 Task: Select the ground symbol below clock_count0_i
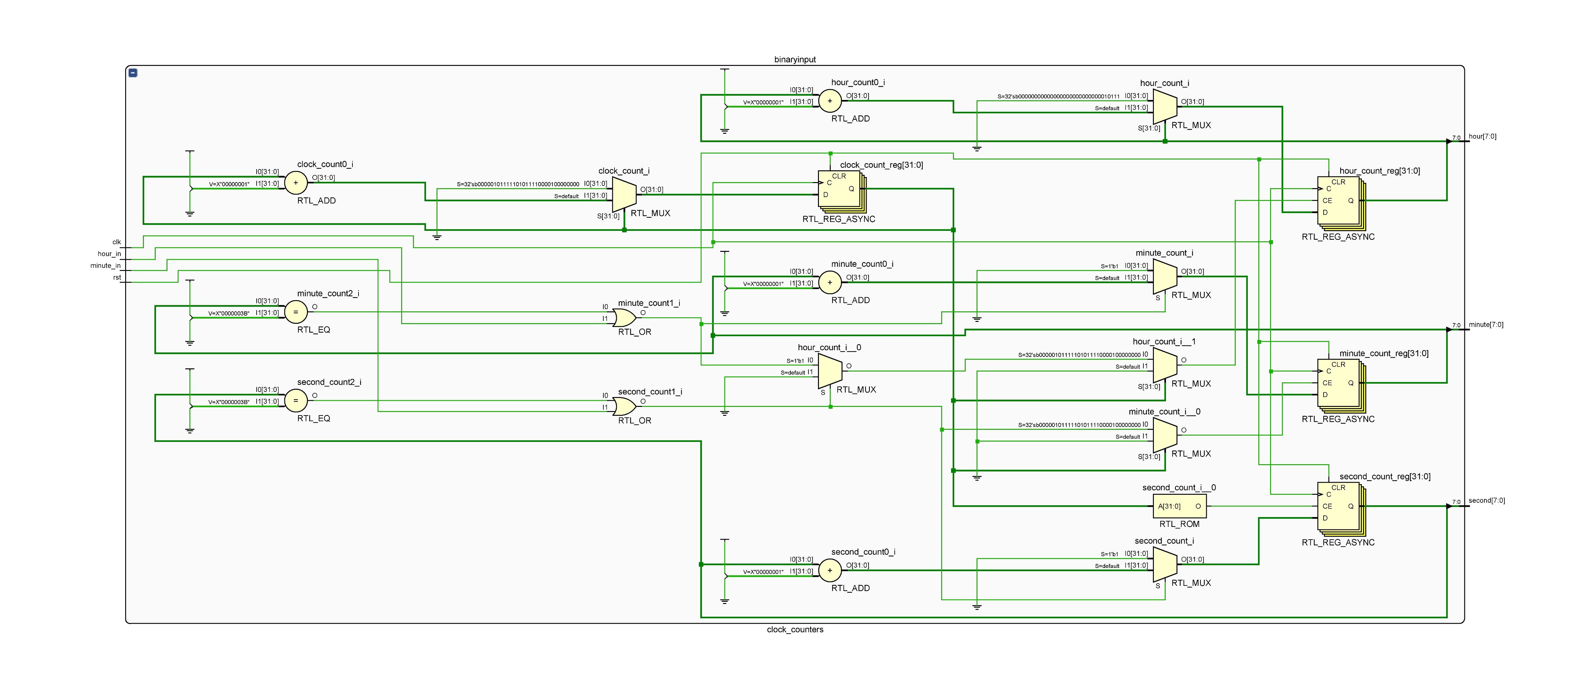(x=189, y=213)
